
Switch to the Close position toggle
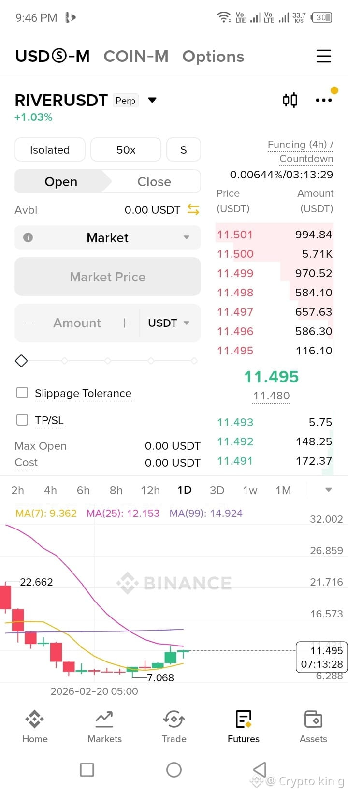154,182
